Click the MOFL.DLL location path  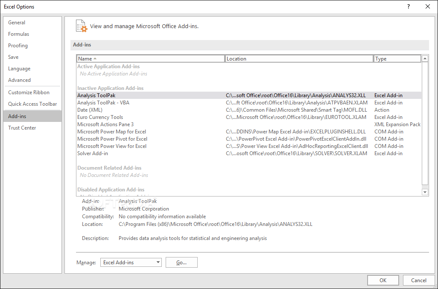pos(296,110)
